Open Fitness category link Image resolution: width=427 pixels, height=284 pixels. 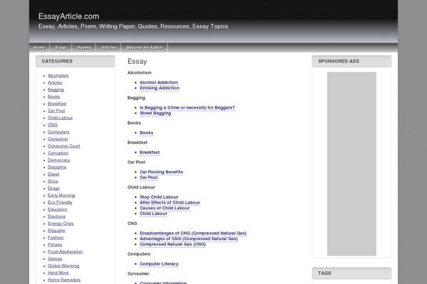[x=55, y=245]
